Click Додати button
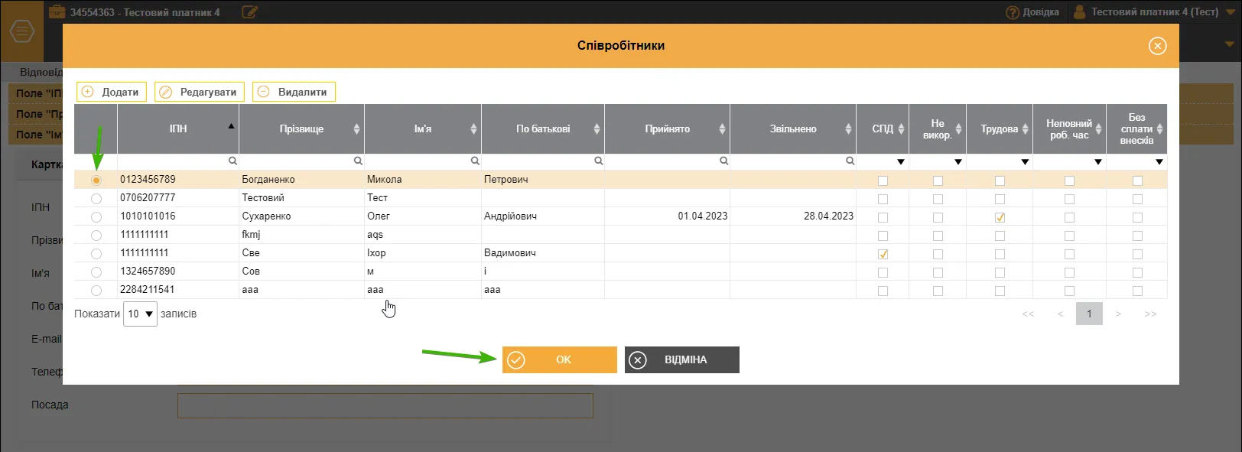1242x452 pixels. pyautogui.click(x=112, y=92)
